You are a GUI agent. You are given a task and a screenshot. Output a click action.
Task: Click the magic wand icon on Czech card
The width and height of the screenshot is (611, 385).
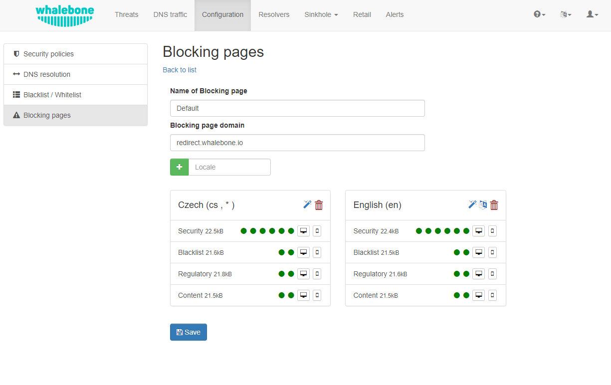point(307,204)
